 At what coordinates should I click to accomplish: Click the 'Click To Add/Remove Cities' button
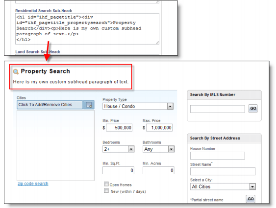[50, 105]
